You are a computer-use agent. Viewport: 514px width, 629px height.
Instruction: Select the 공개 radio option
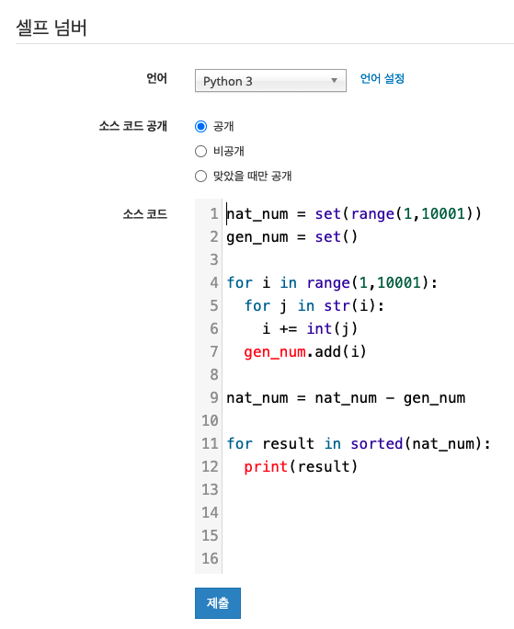tap(200, 126)
